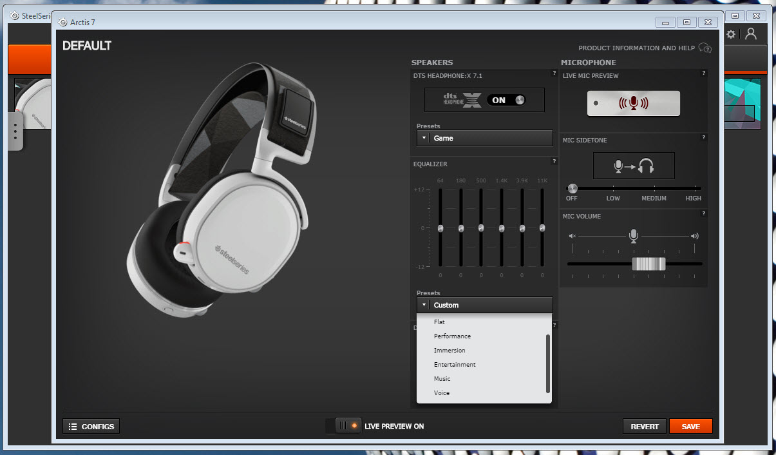This screenshot has width=776, height=455.
Task: Collapse the Equalizer Presets dropdown showing Custom
Action: [484, 305]
